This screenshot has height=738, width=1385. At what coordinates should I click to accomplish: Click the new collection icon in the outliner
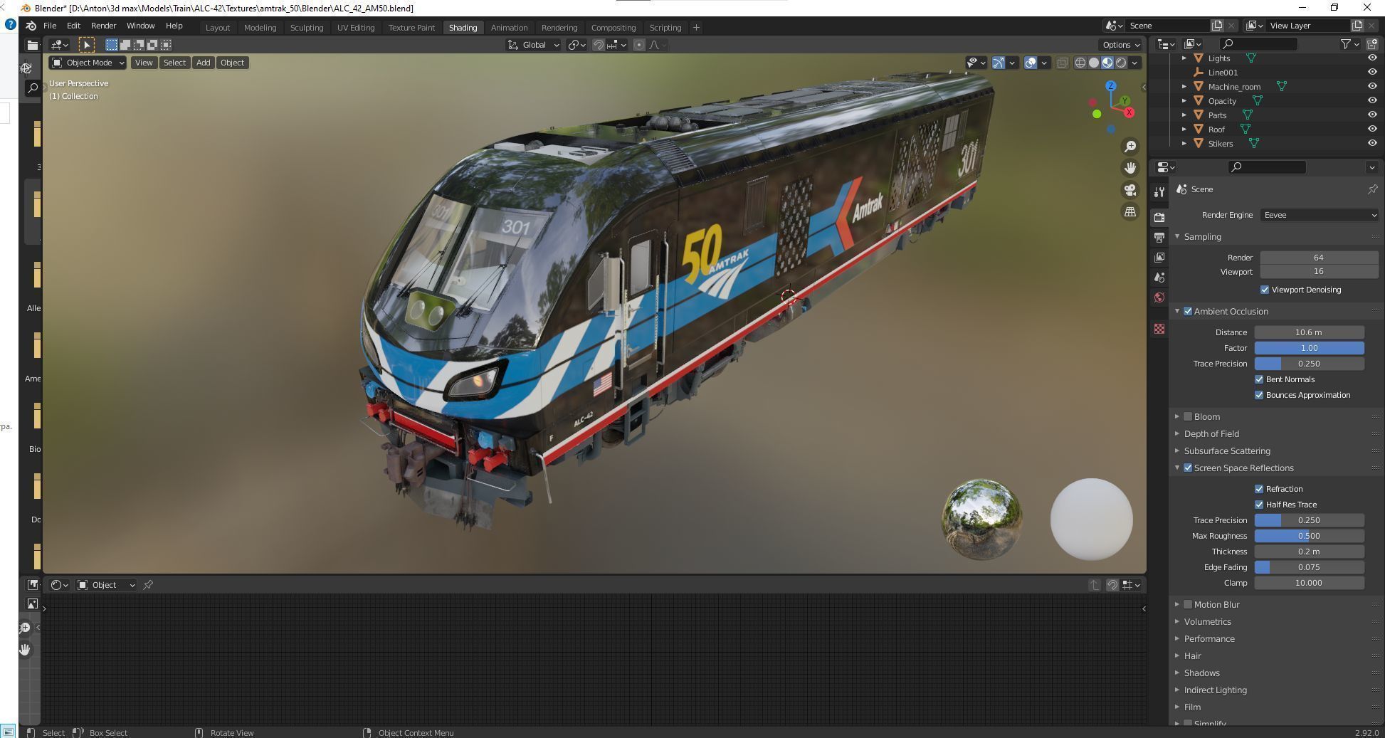coord(1373,44)
